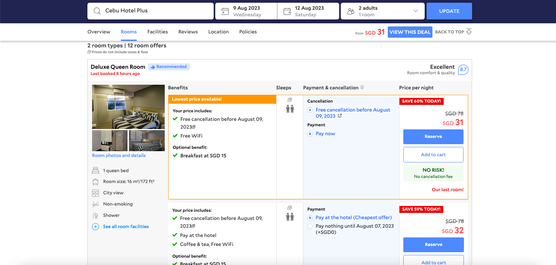Click the small icon next to taxes note
Image resolution: width=556 pixels, height=265 pixels.
pos(89,52)
